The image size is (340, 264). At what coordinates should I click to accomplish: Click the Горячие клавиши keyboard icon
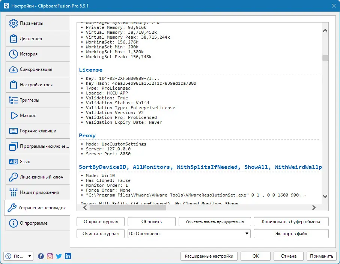pyautogui.click(x=14, y=131)
